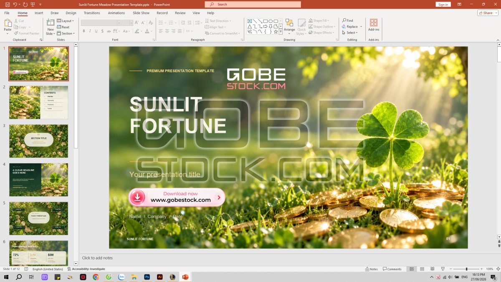Image resolution: width=501 pixels, height=282 pixels.
Task: Toggle the Notes pane in status bar
Action: 371,269
